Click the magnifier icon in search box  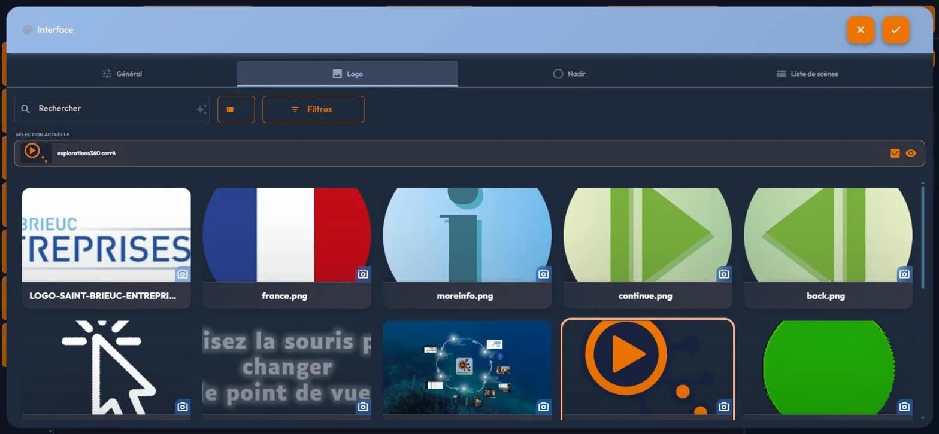tap(25, 109)
